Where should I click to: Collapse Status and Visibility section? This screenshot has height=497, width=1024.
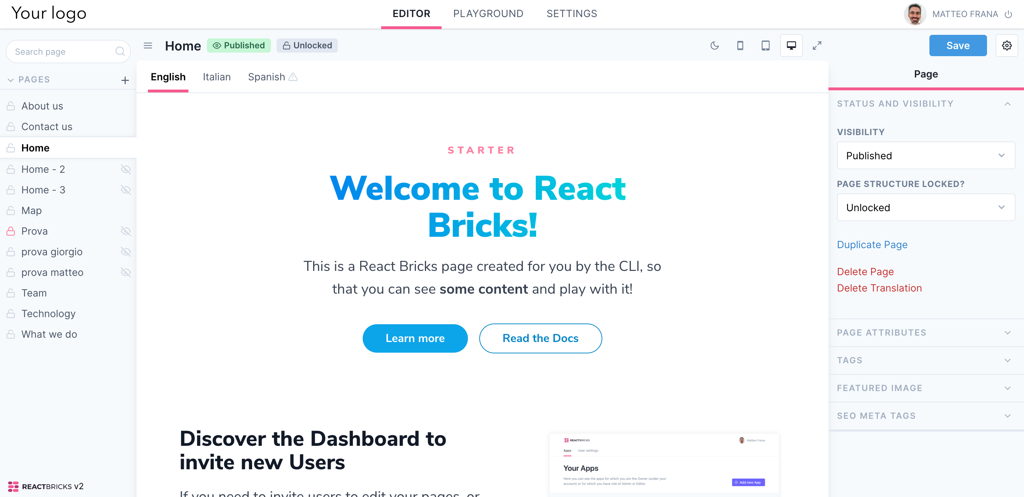[926, 104]
